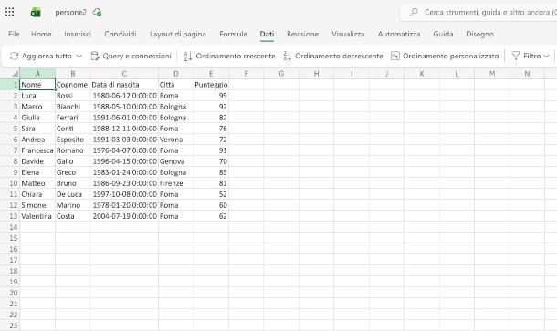Click the cloud saved status icon

click(x=97, y=13)
